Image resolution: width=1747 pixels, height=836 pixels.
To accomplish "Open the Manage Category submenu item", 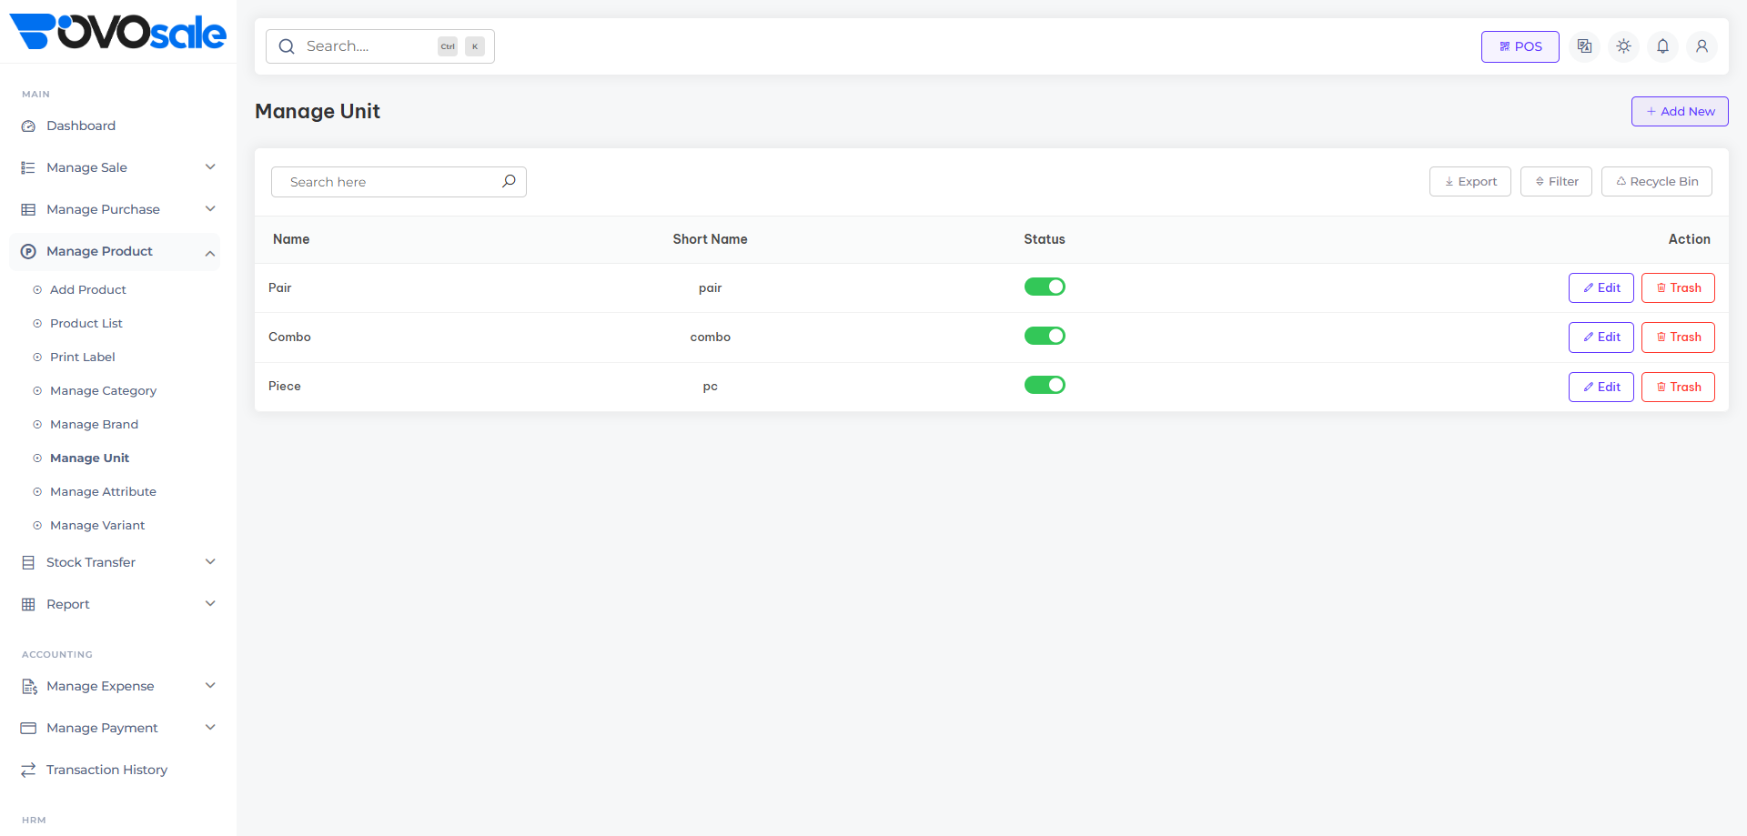I will (x=103, y=391).
